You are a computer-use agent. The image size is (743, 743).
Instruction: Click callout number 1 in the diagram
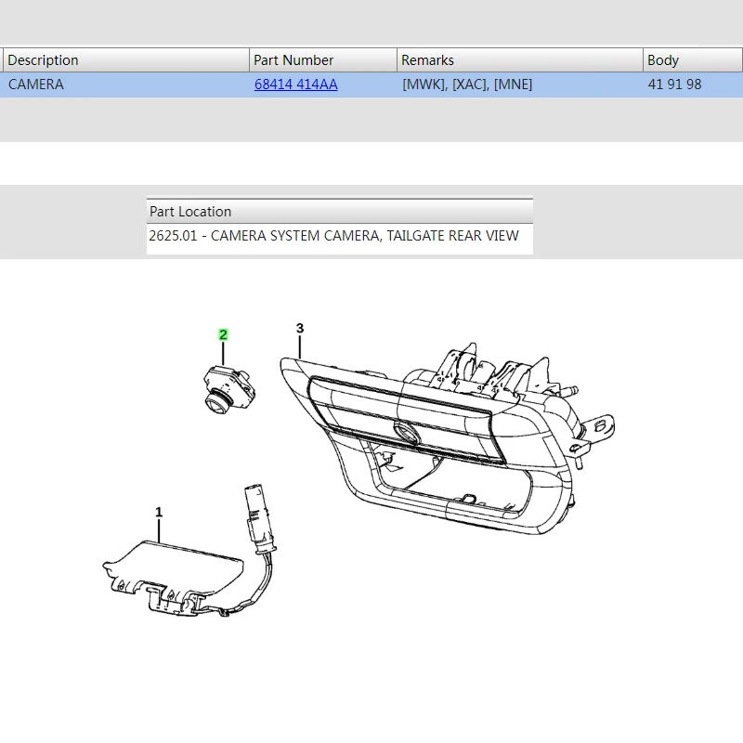coord(159,512)
